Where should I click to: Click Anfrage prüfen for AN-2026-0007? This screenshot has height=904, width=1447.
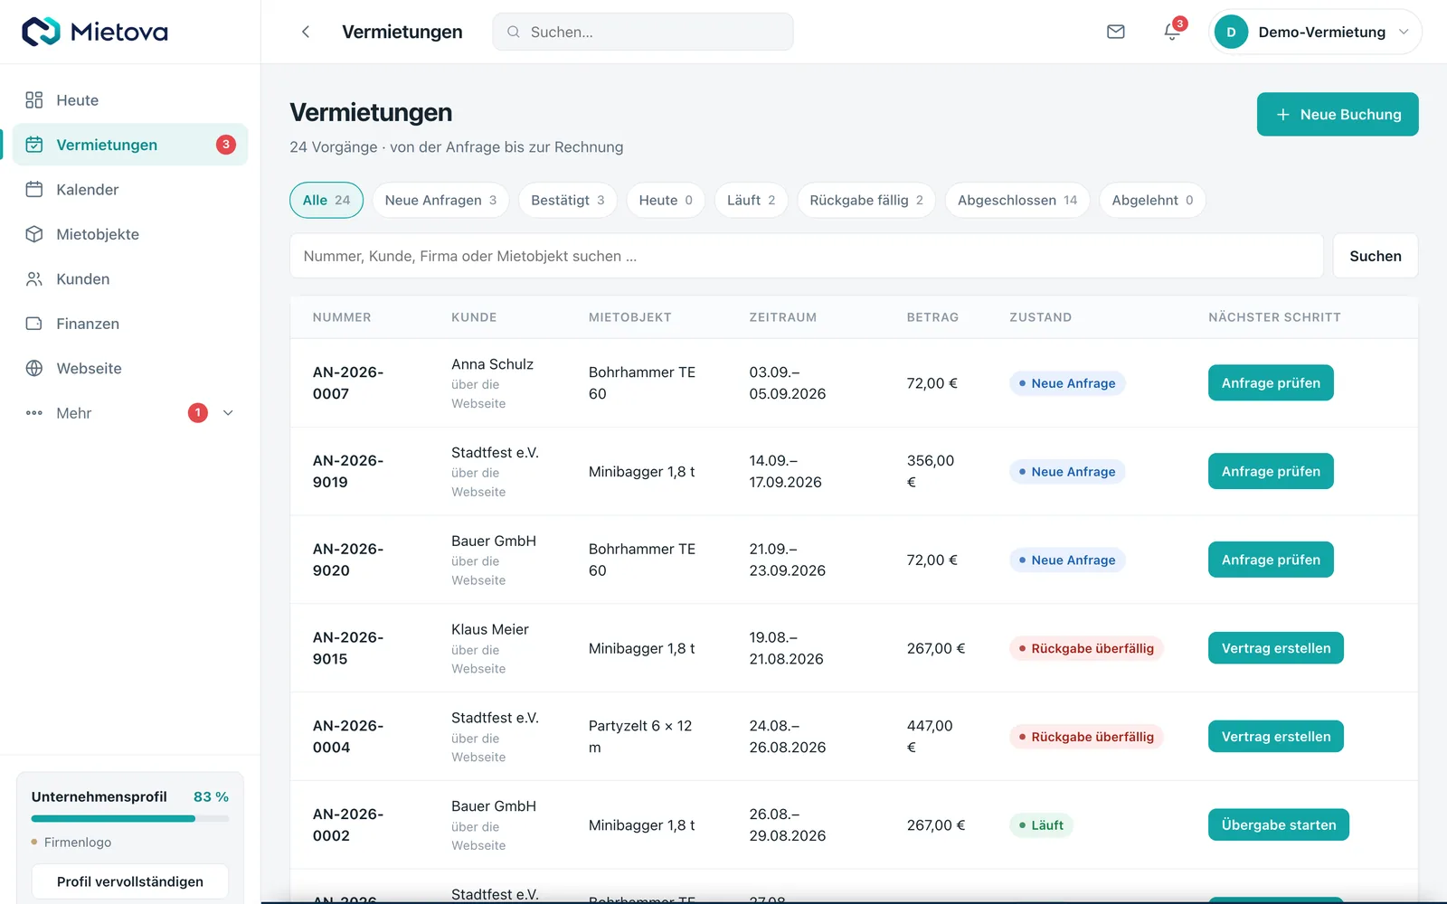1271,383
